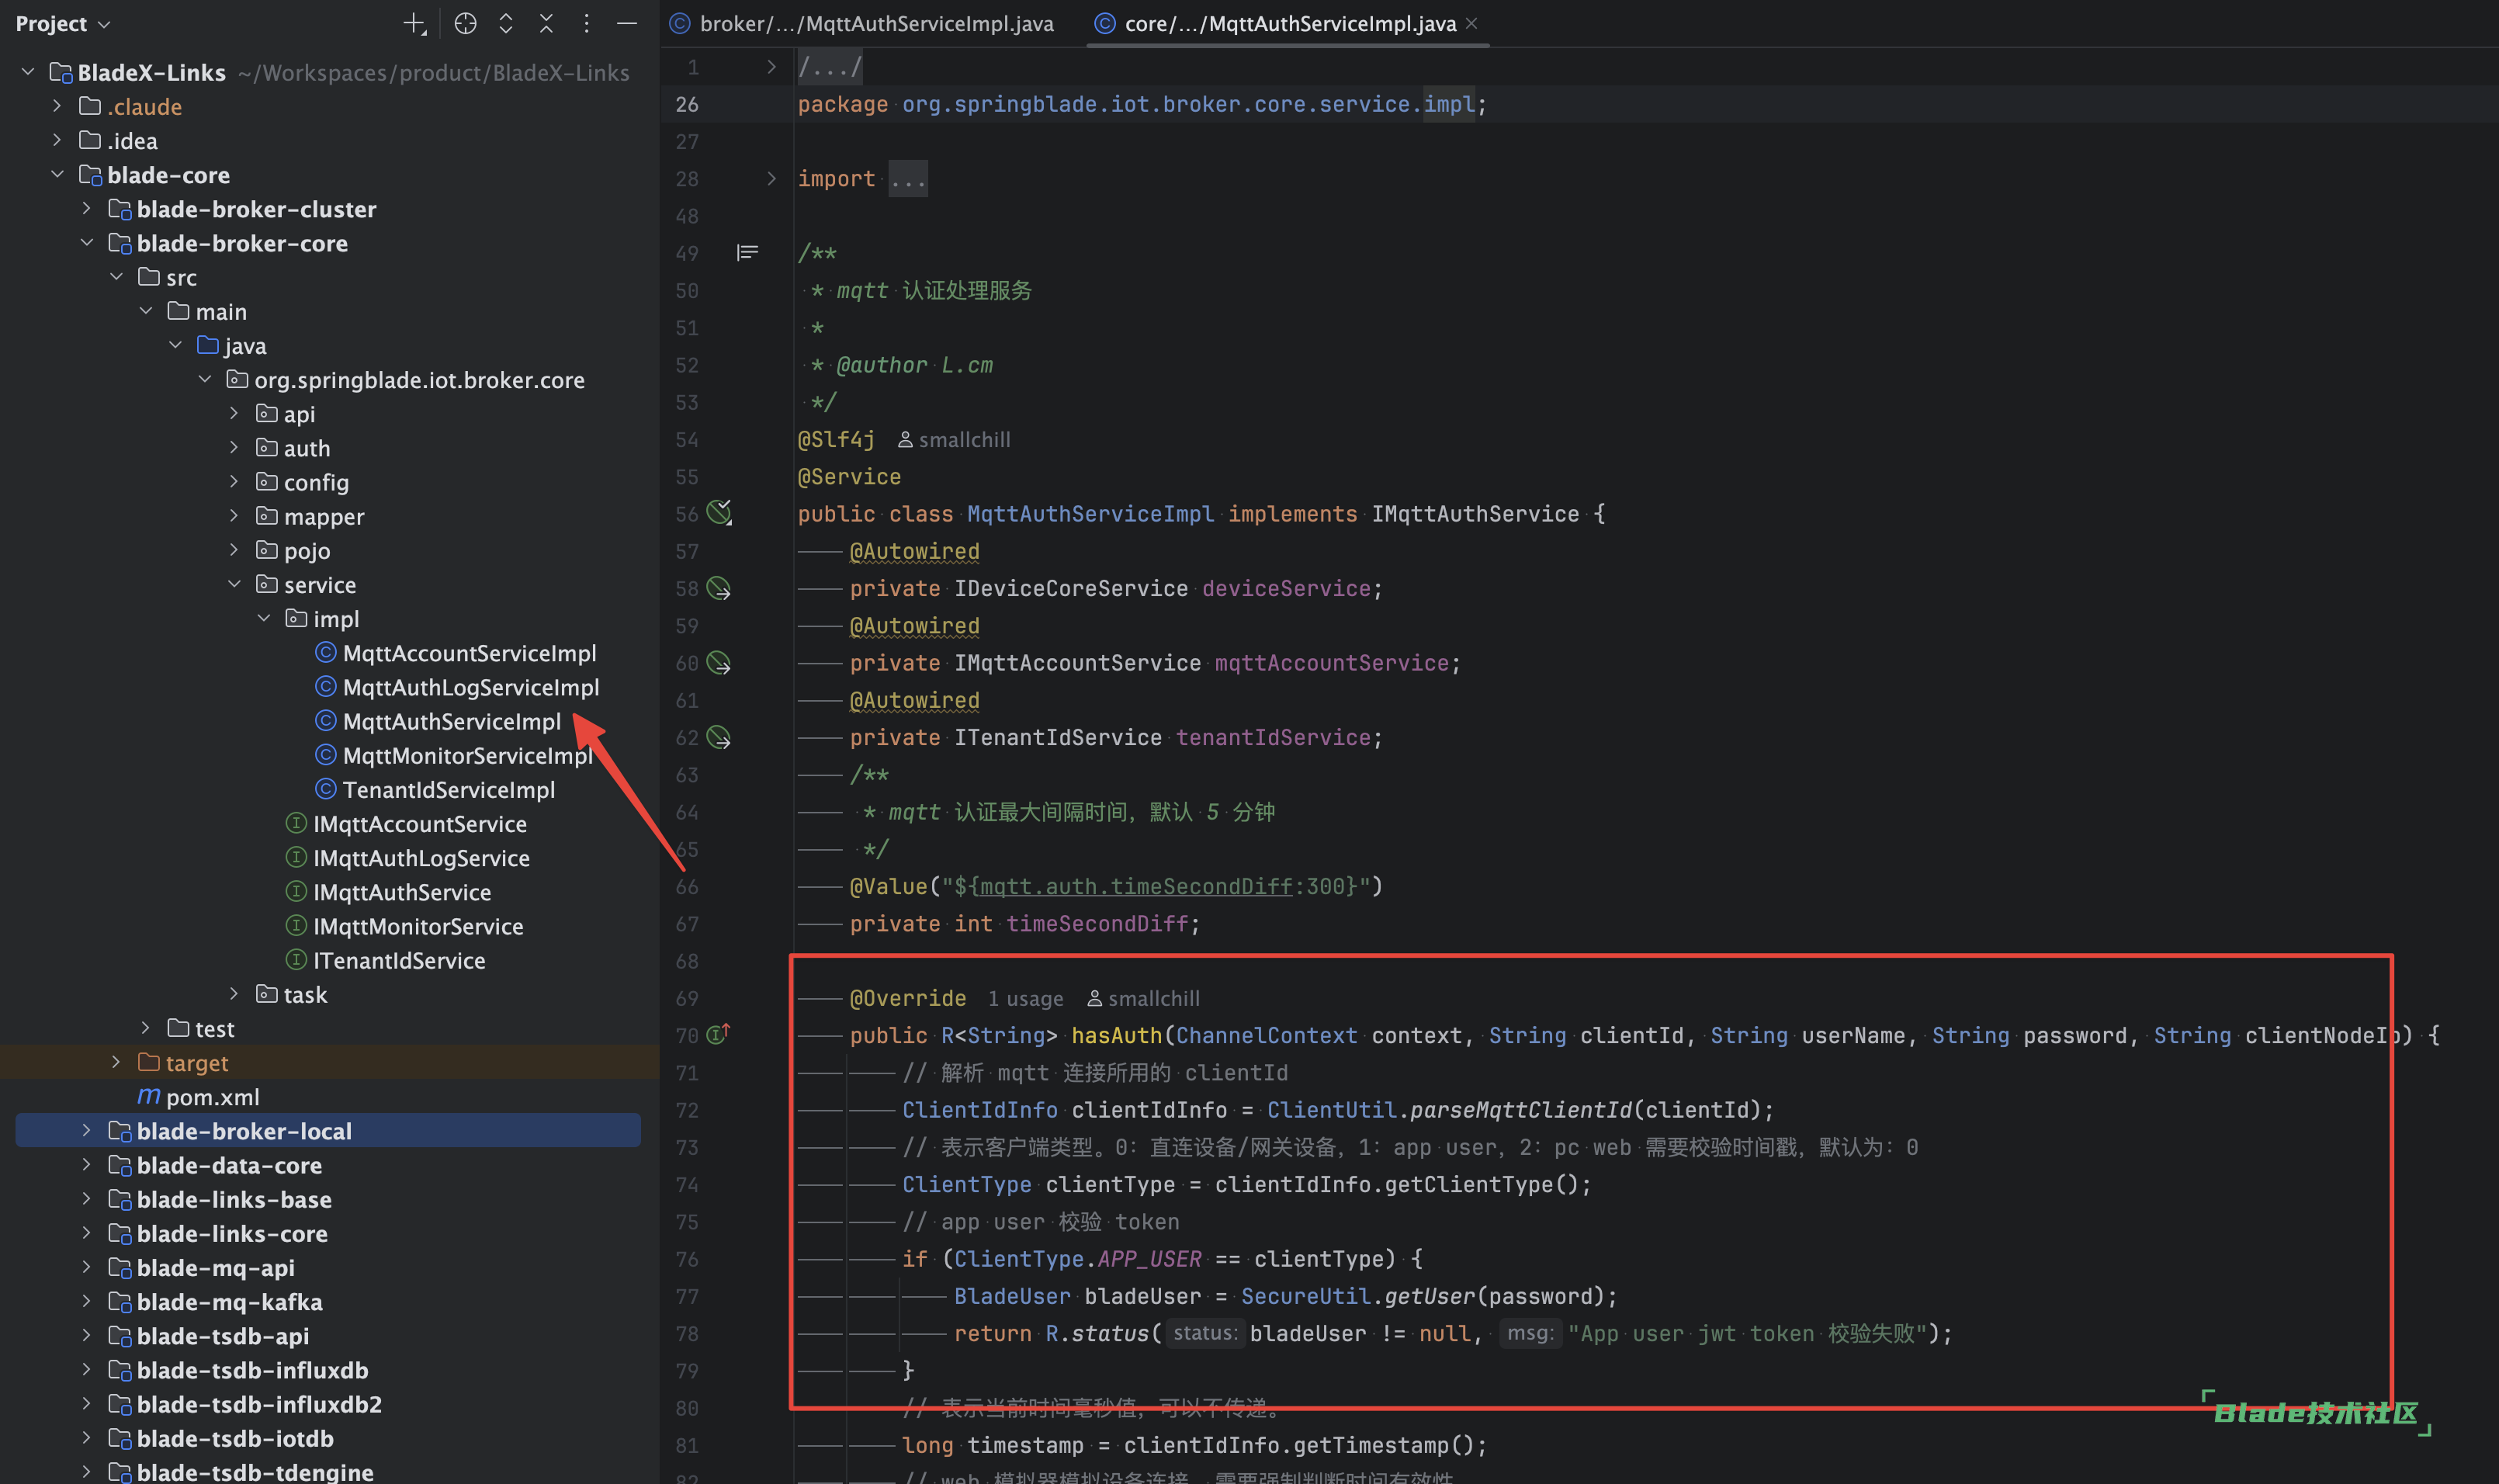This screenshot has width=2499, height=1484.
Task: Open Project panel options three-dot menu
Action: [587, 23]
